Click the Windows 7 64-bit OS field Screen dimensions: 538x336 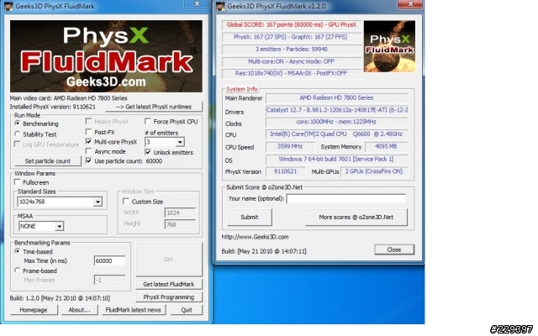click(336, 160)
